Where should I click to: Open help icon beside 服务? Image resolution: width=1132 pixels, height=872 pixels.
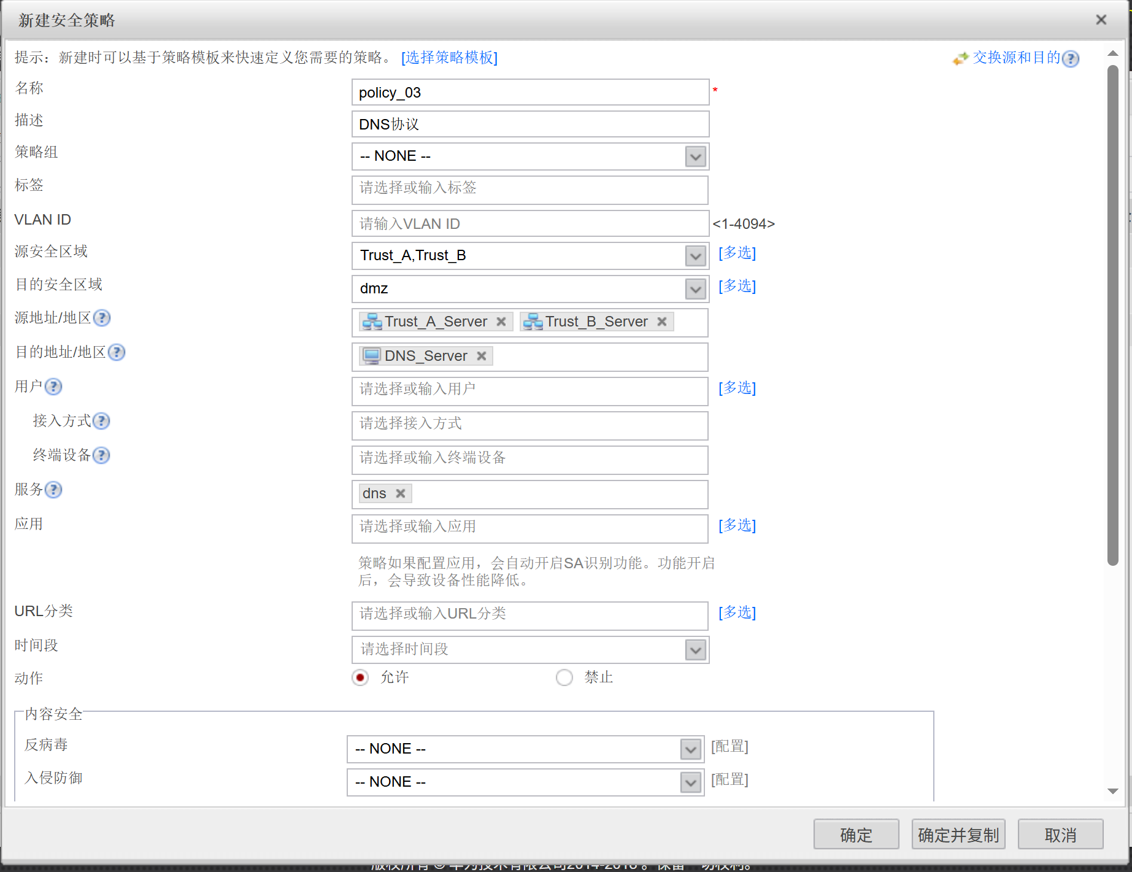tap(53, 490)
